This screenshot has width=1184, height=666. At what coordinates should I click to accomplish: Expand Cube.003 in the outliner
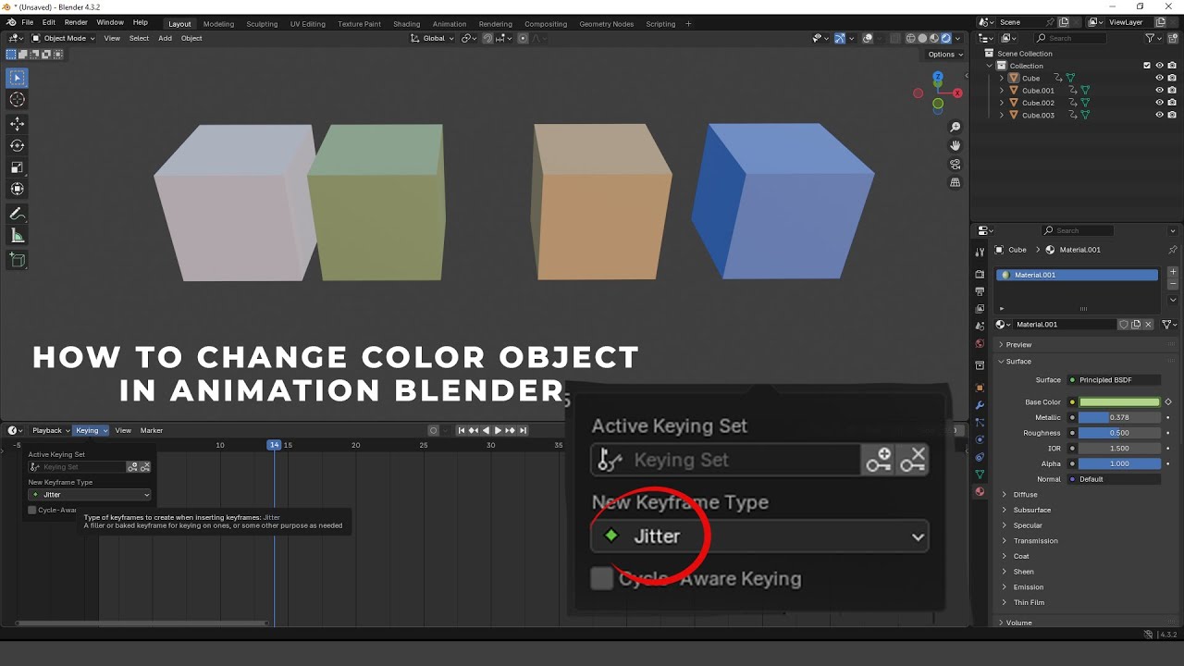pos(1002,115)
